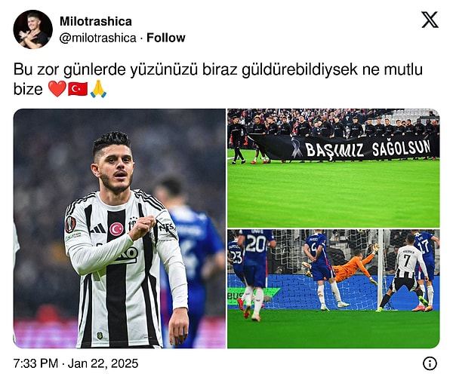453x386 pixels.
Task: Click the Jan 22, 2025 date
Action: [103, 363]
